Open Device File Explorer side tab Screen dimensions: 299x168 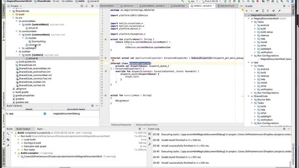293,154
